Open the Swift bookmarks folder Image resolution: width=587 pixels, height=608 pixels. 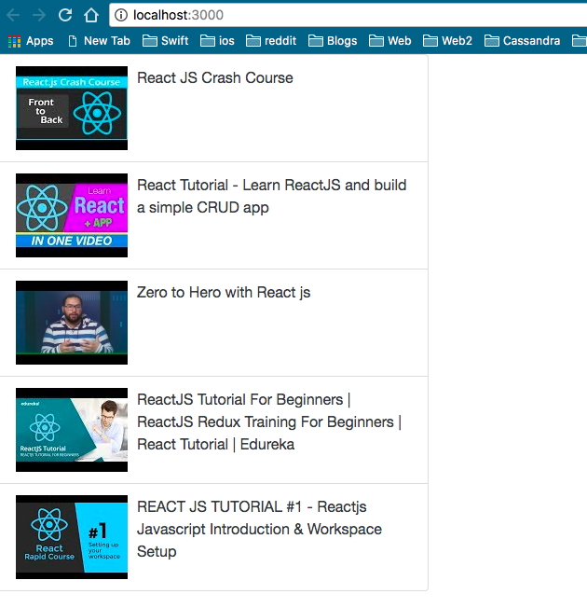(166, 41)
